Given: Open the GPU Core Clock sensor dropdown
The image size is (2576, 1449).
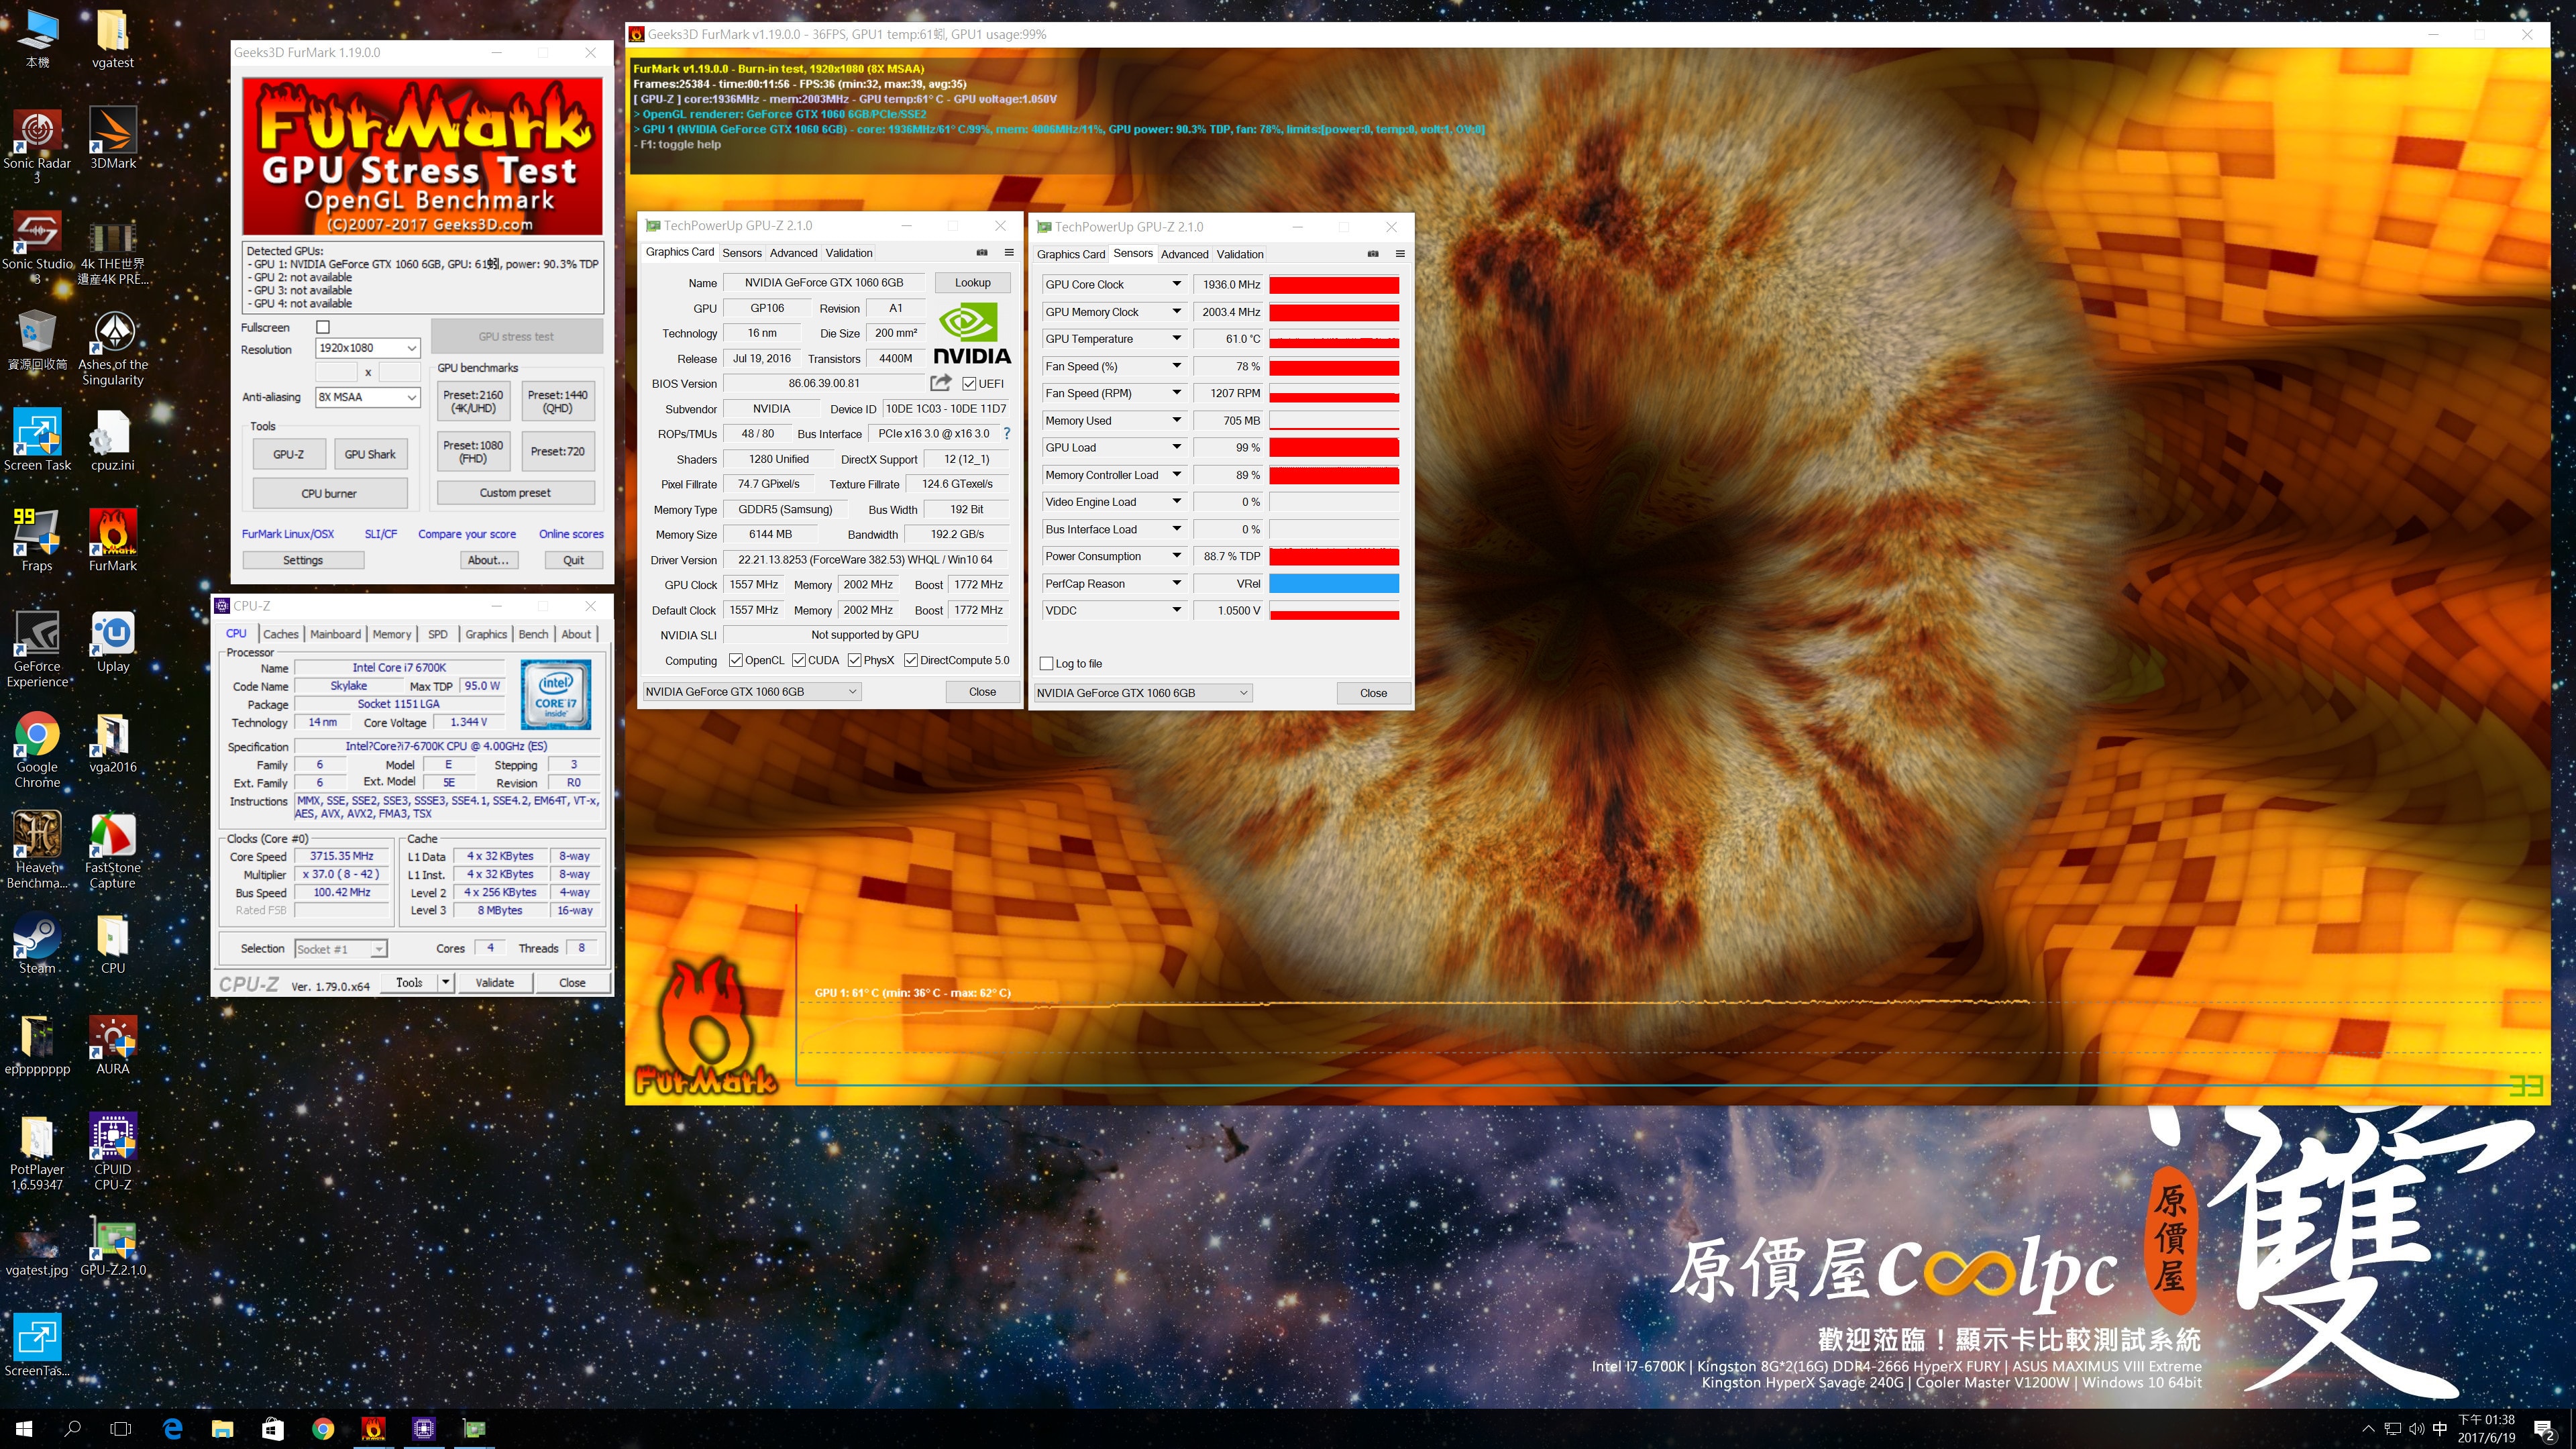Looking at the screenshot, I should 1177,284.
